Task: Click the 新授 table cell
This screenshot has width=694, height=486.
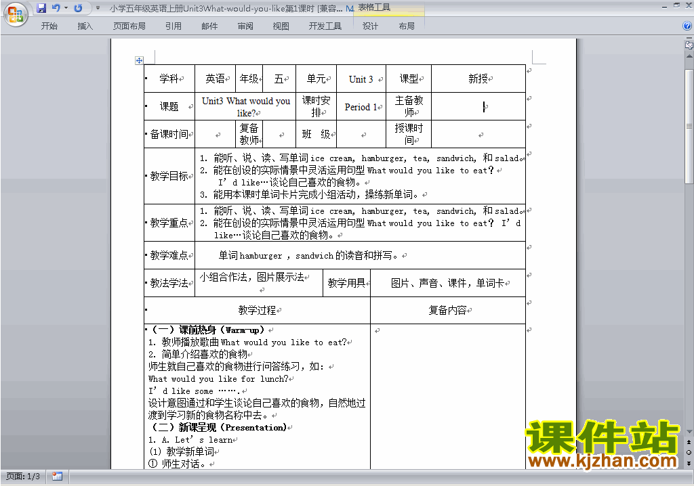Action: click(x=478, y=79)
